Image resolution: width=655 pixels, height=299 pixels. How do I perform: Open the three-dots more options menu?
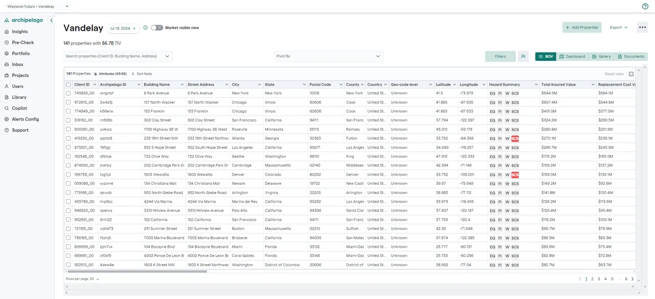pos(642,28)
